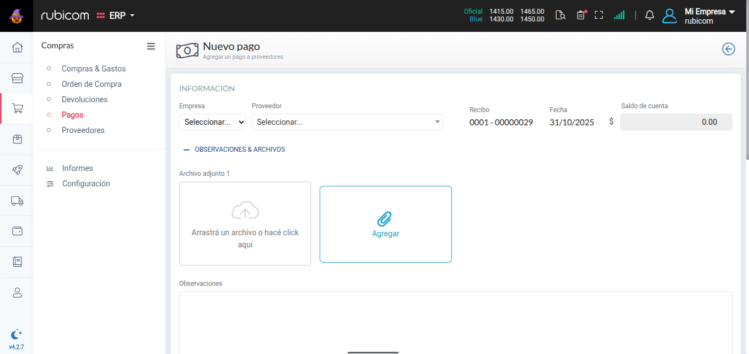The image size is (749, 354).
Task: Open the document search icon in header
Action: point(561,15)
